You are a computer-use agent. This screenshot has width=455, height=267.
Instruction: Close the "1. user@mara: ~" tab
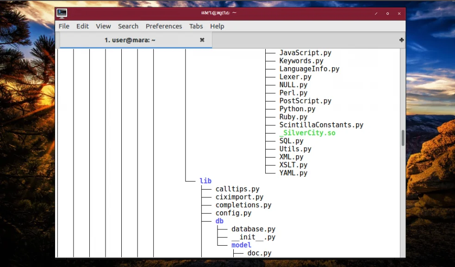tap(202, 40)
